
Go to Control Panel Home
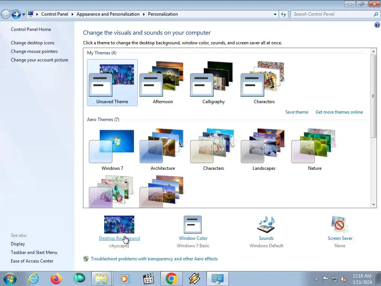[x=31, y=29]
